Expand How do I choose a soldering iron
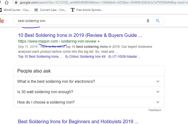The width and height of the screenshot is (188, 124). click(x=89, y=102)
